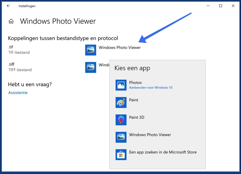Click Windows Photo Viewer icon for .tiff
Image resolution: width=241 pixels, height=174 pixels.
[x=91, y=67]
